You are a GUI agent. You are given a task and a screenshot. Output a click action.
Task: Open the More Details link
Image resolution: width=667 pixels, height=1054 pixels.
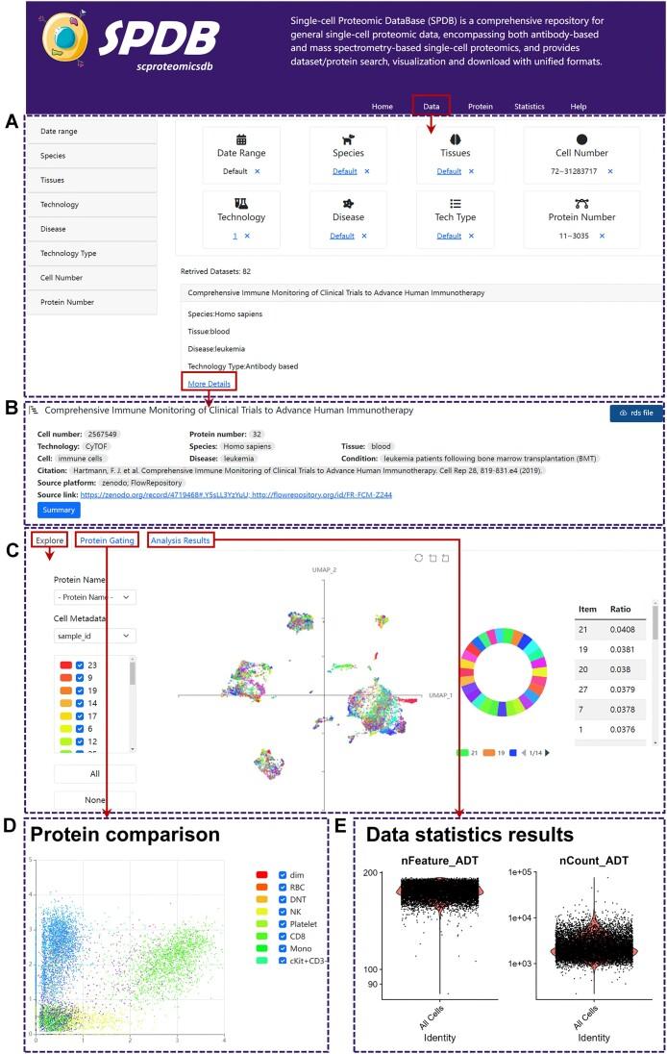209,384
